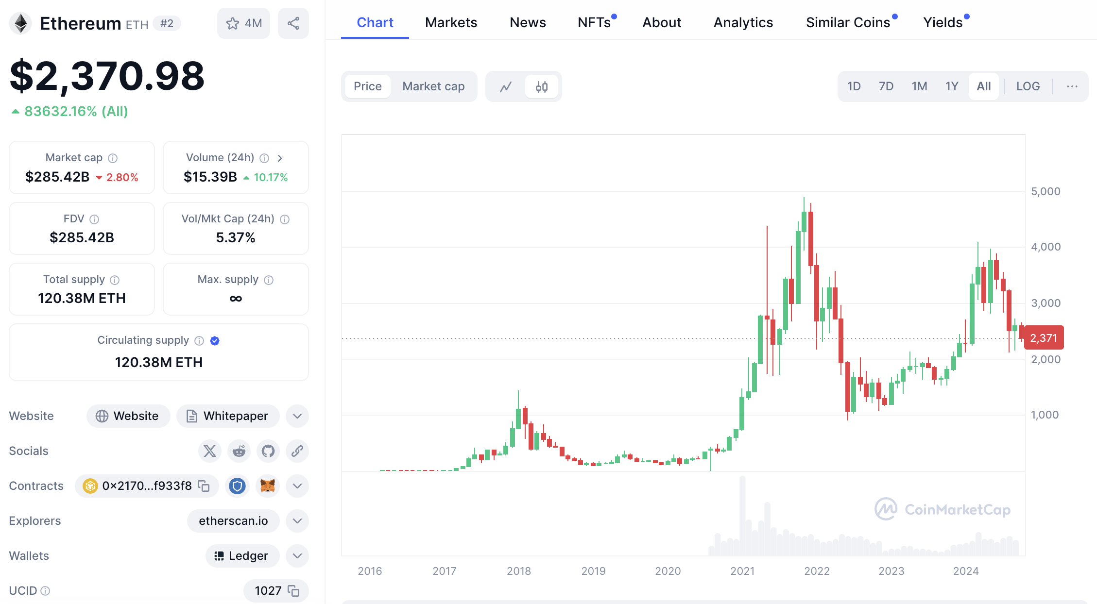1097x604 pixels.
Task: Toggle LOG scale on chart
Action: tap(1028, 86)
